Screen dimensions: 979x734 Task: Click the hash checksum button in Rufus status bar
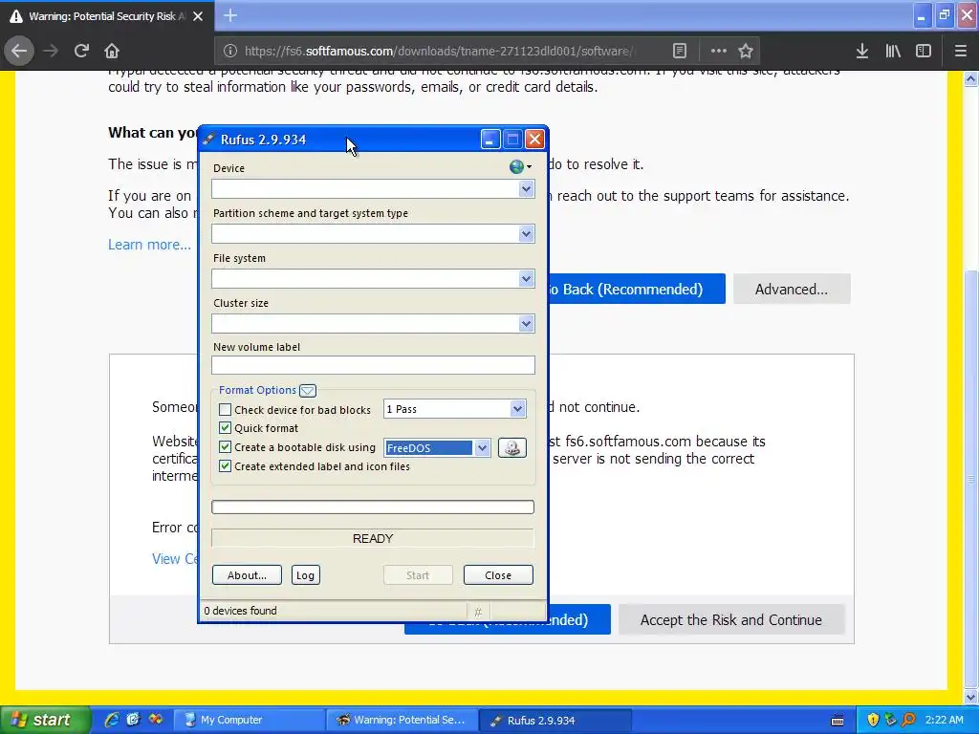[478, 612]
